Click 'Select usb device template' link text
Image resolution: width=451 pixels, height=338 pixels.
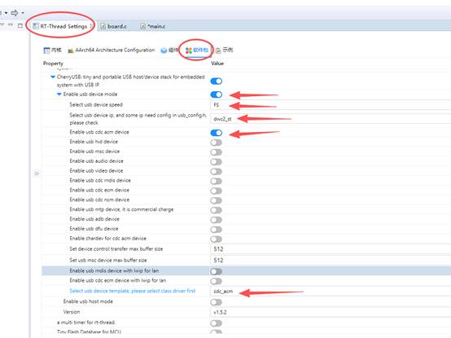(x=133, y=291)
